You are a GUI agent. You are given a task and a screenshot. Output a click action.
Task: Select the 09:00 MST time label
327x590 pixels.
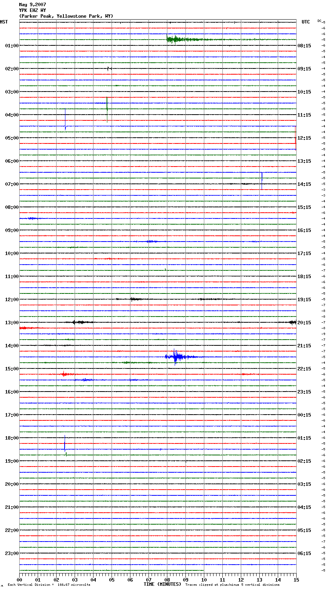point(12,230)
